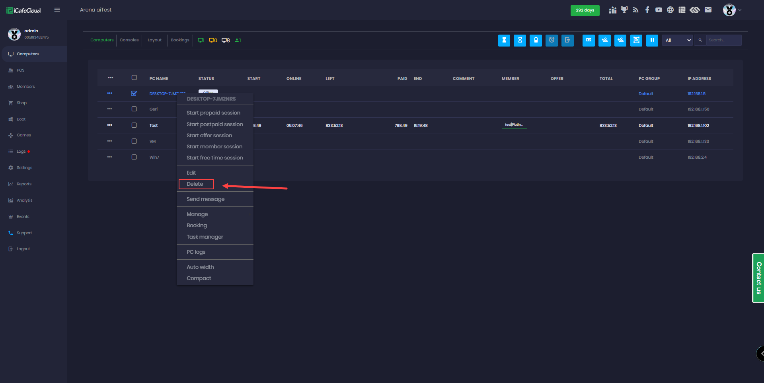Expand the user avatar profile dropdown
Image resolution: width=764 pixels, height=383 pixels.
coord(732,10)
